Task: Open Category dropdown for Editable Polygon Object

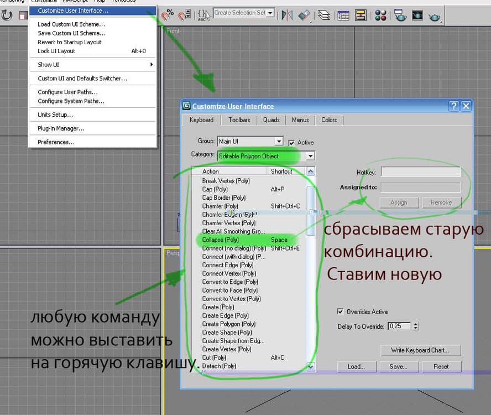Action: tap(311, 156)
